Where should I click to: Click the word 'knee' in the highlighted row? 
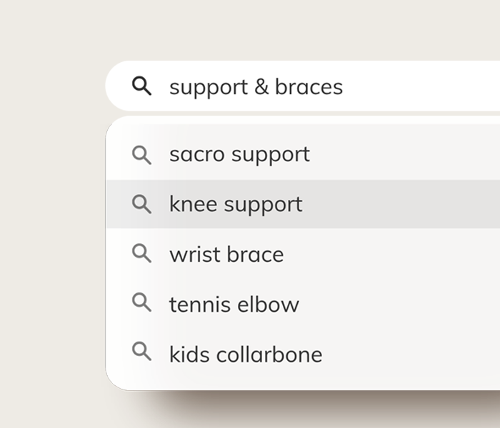[x=194, y=204]
